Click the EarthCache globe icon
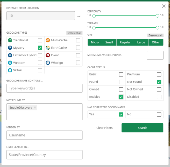The image size is (170, 167). (x=48, y=48)
